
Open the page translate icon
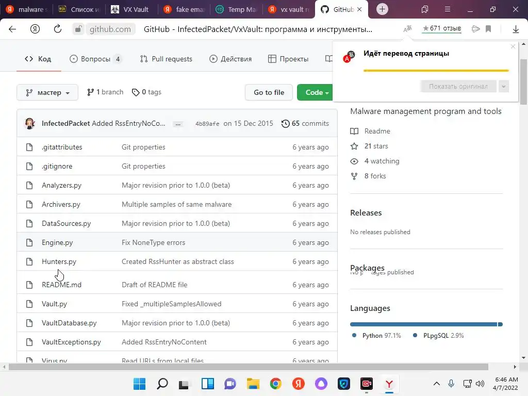click(407, 29)
